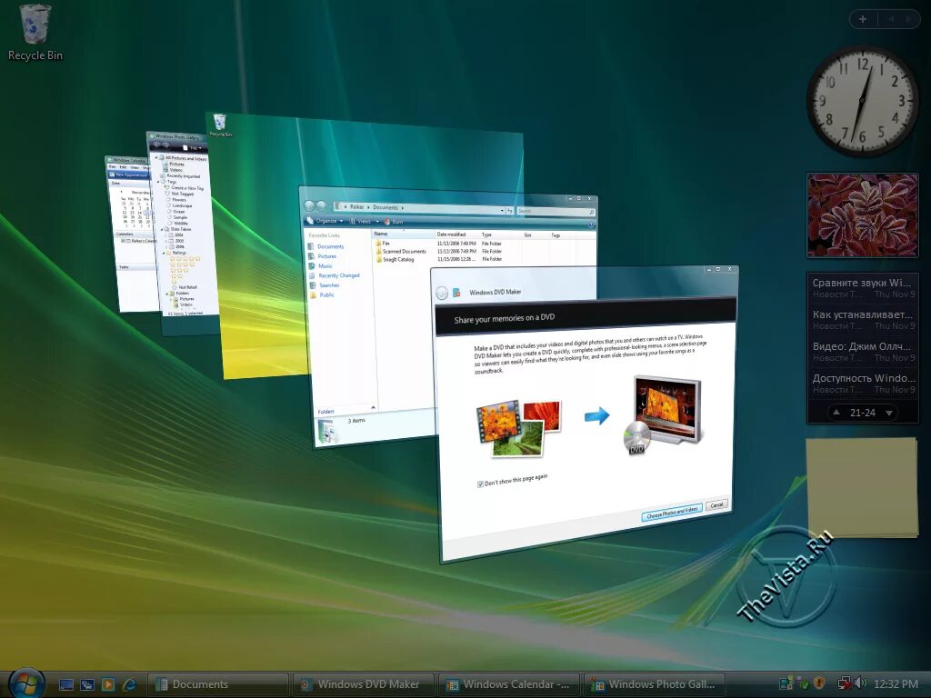Tick "Don't show this page again" checkbox

(480, 484)
